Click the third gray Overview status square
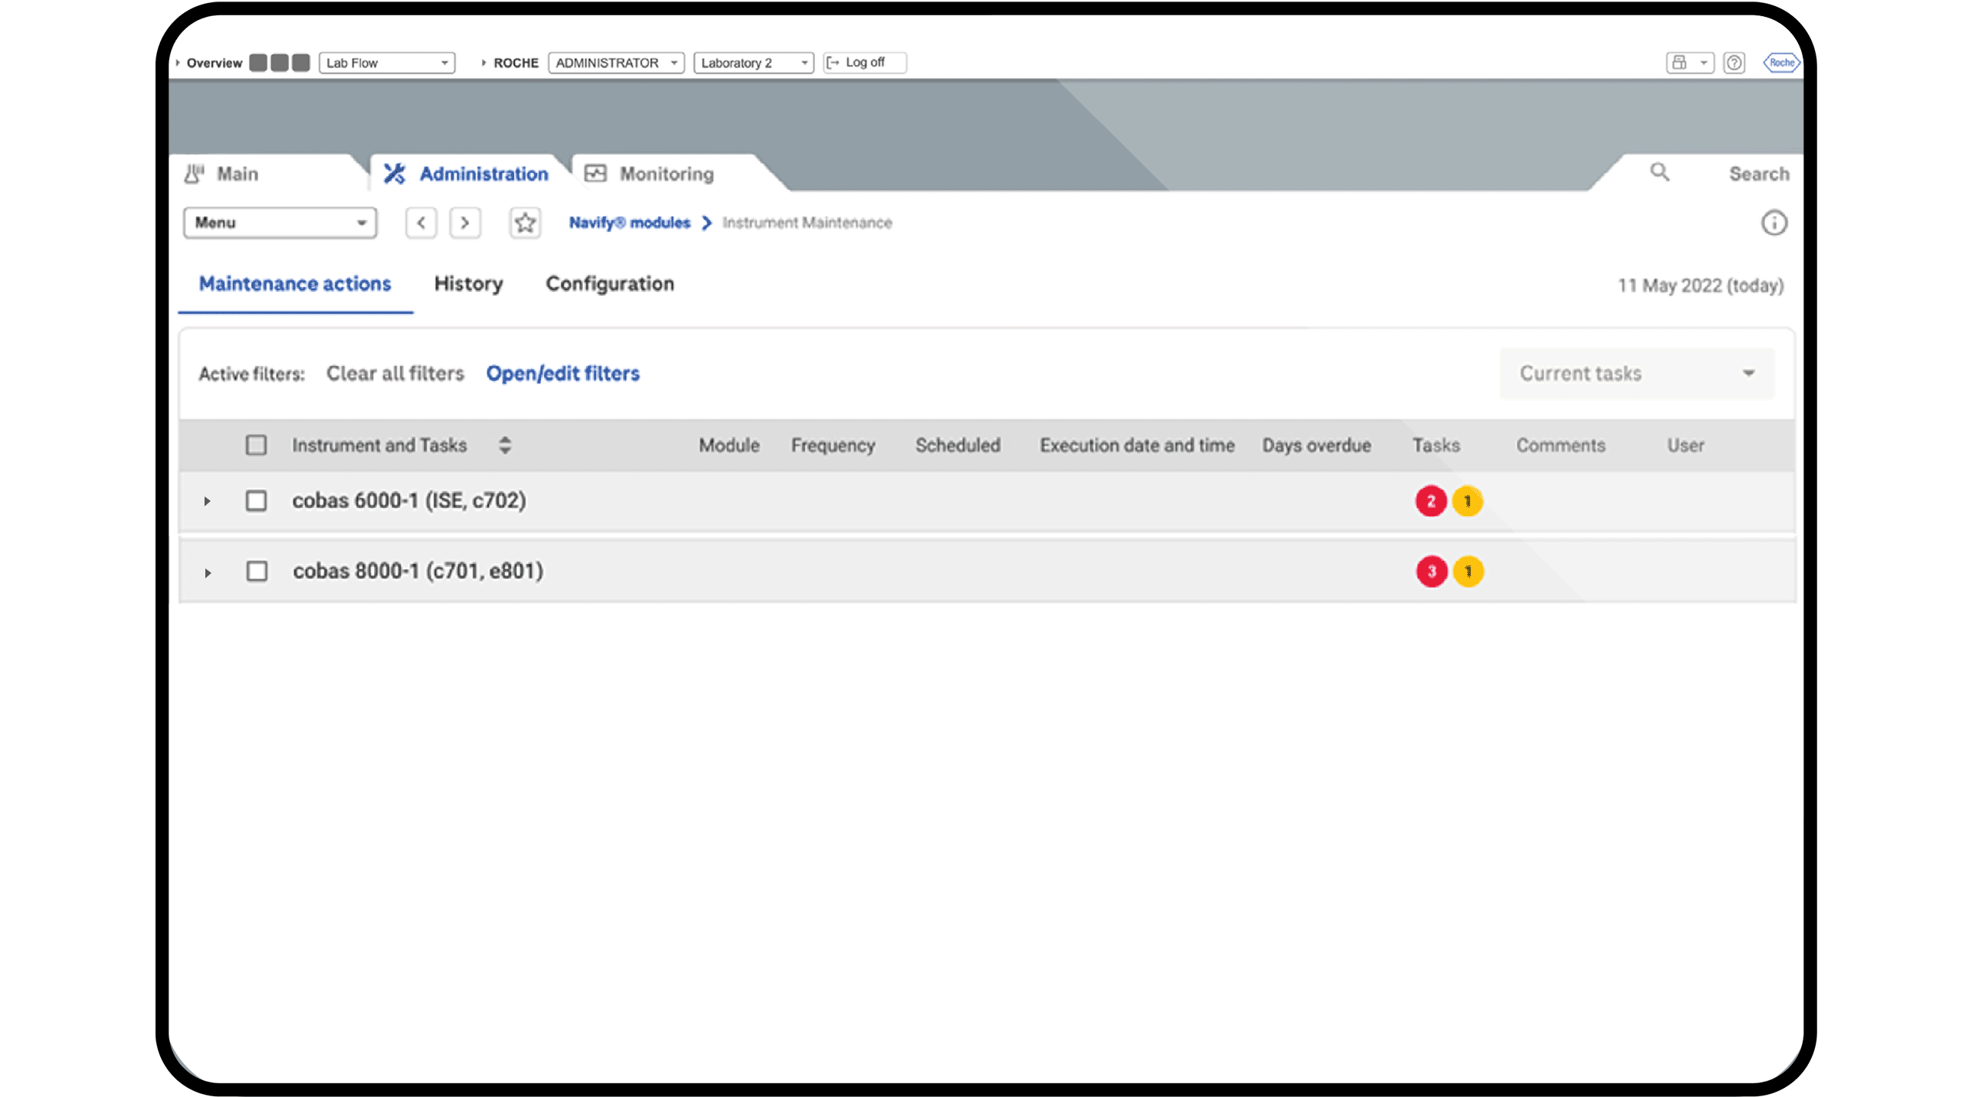1972x1097 pixels. pos(301,63)
